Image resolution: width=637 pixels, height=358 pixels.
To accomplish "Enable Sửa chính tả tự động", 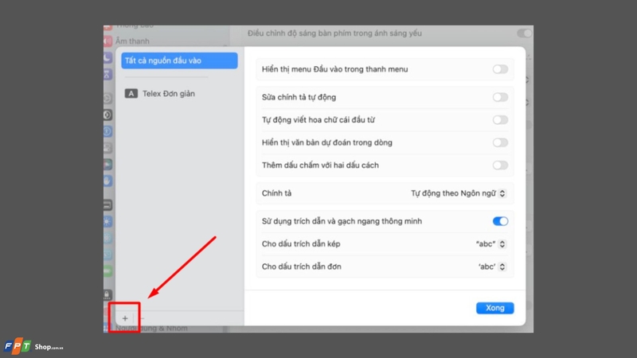I will (x=500, y=97).
